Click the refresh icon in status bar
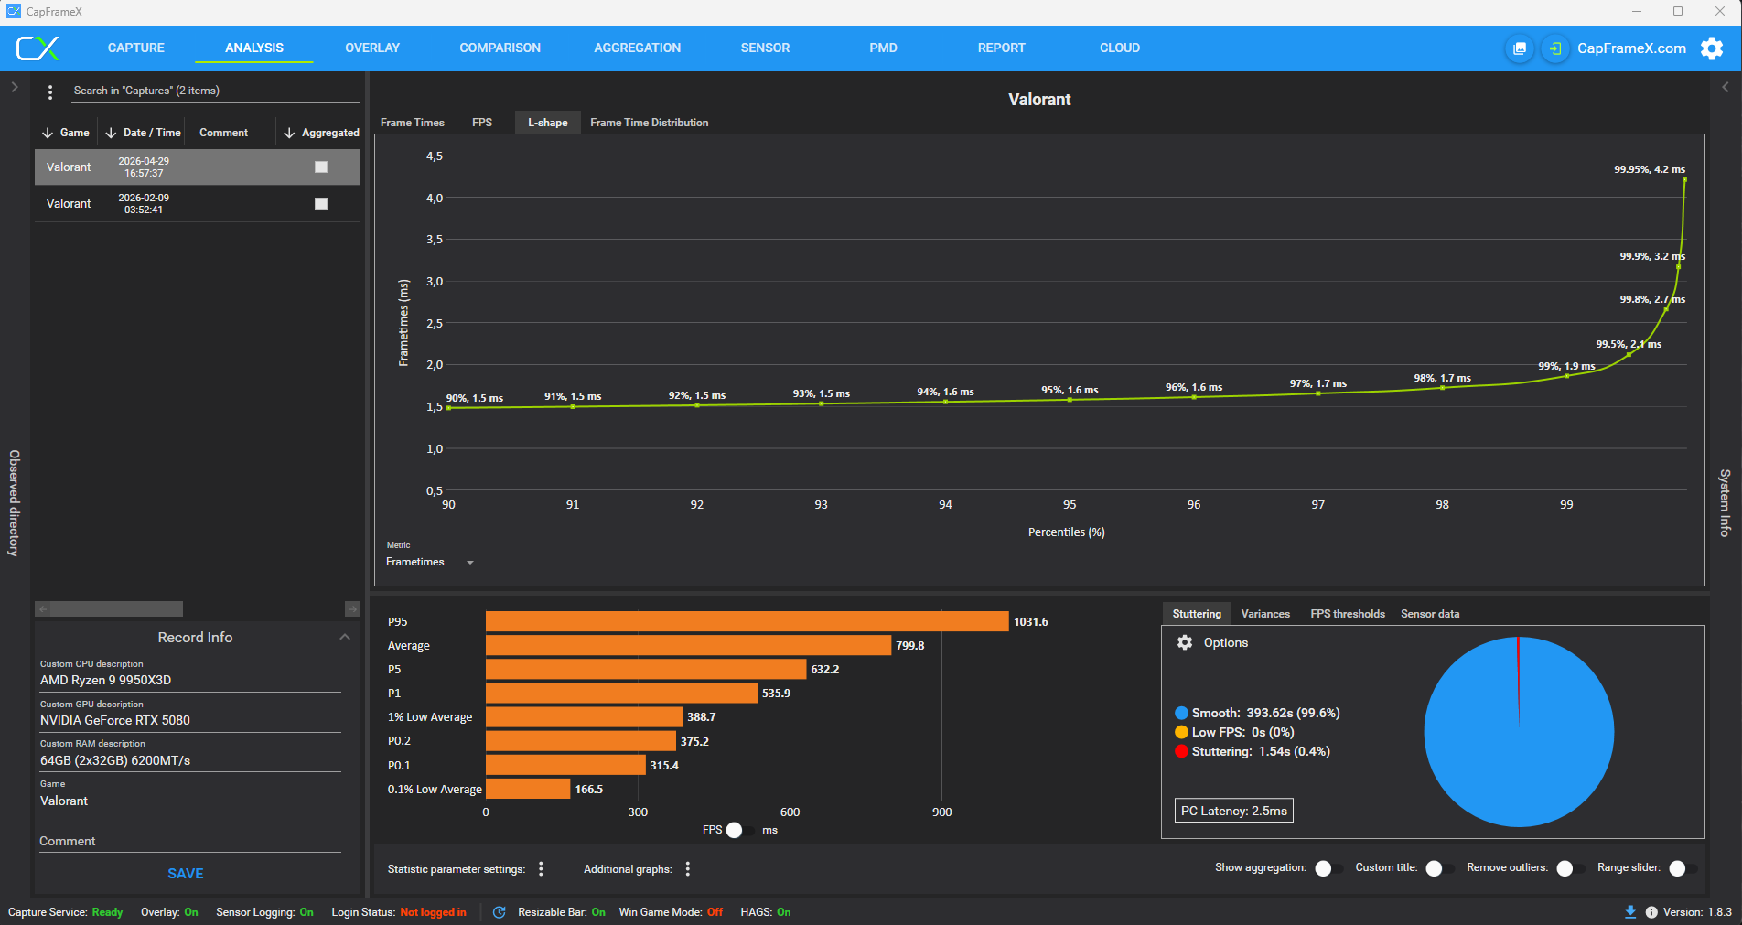Screen dimensions: 1742x925 (499, 912)
